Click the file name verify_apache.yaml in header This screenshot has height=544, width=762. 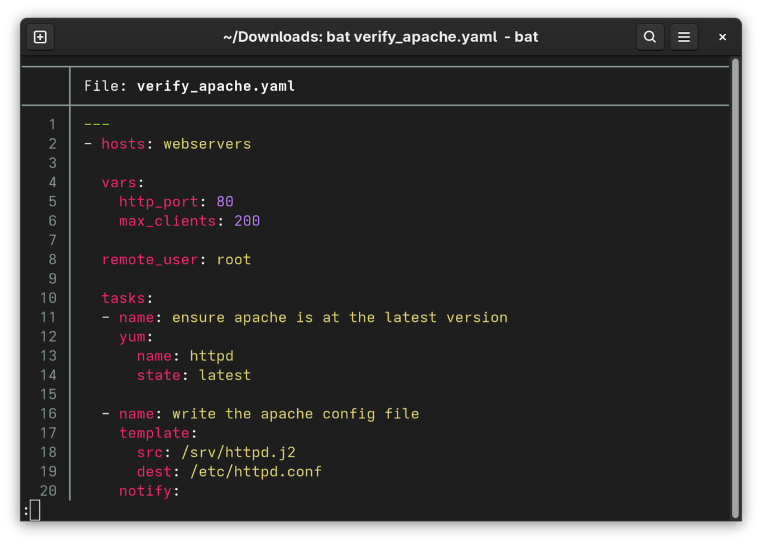pos(216,86)
